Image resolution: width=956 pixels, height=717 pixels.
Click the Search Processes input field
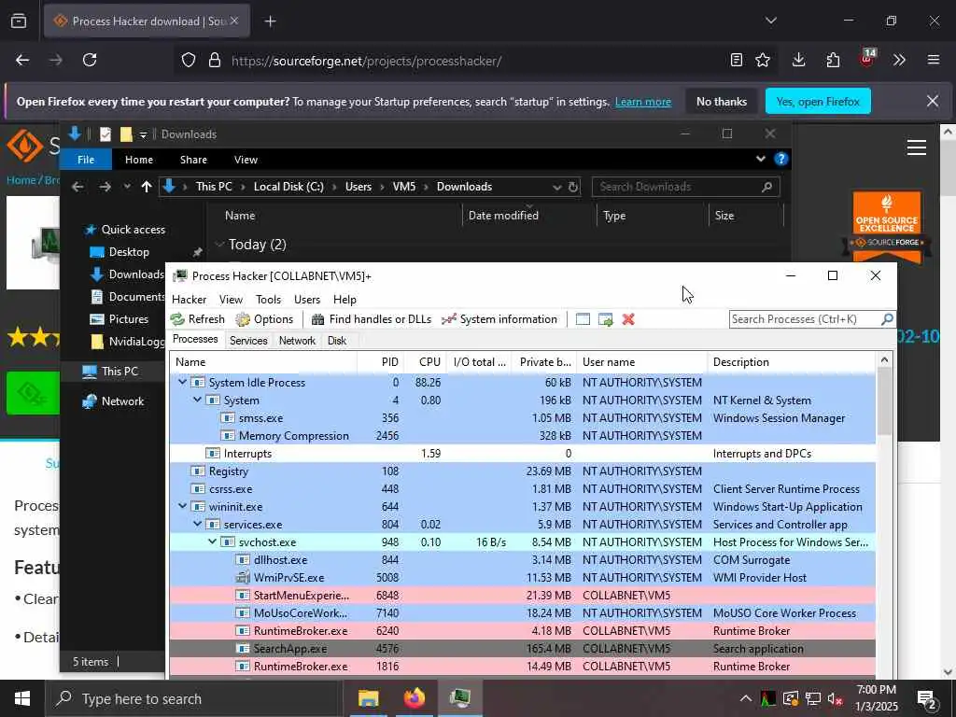[805, 319]
